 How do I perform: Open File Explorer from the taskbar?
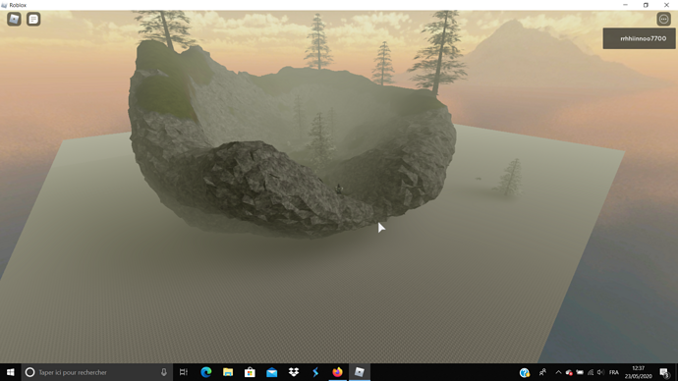coord(228,372)
